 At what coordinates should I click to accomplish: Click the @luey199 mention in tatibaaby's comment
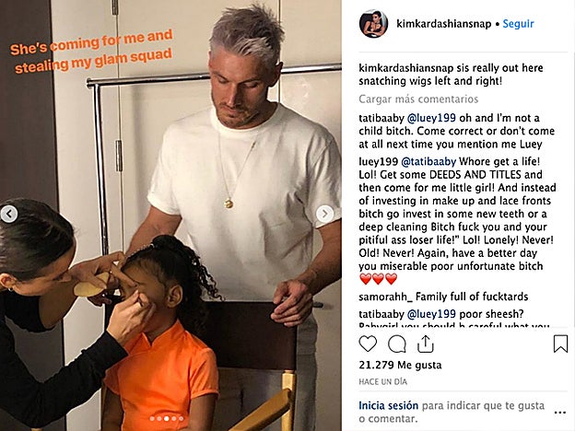[431, 118]
